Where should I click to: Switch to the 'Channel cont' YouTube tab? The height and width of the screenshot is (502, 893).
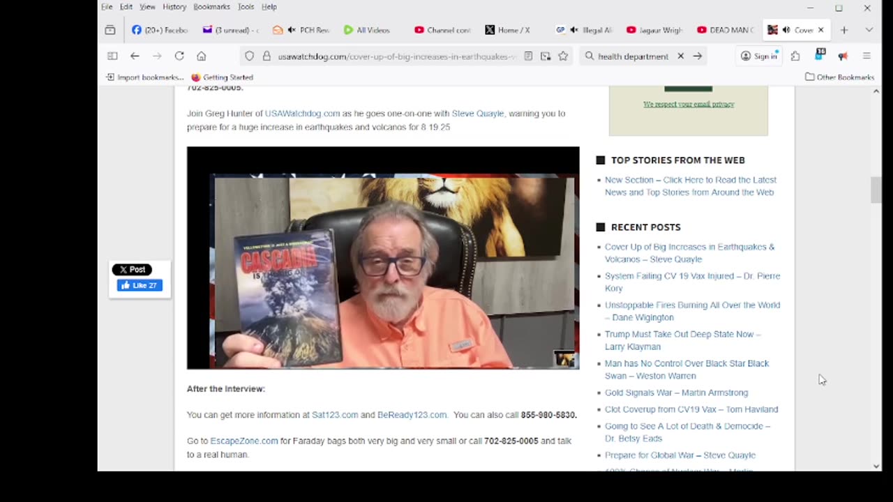click(x=442, y=30)
